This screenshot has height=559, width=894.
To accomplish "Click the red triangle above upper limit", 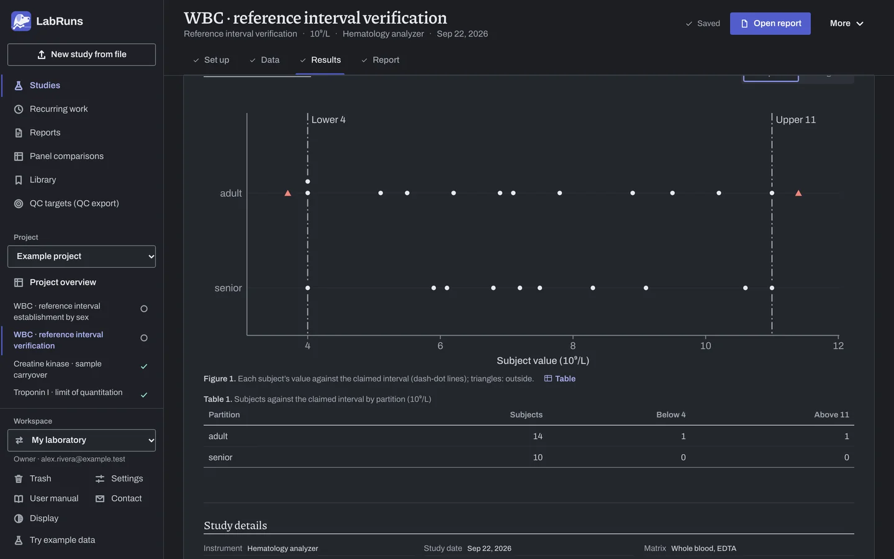I will coord(798,193).
